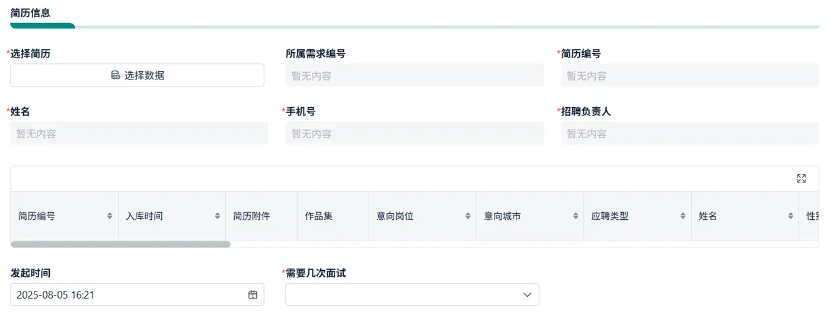This screenshot has width=830, height=330.
Task: Click the 招聘负责人 input field
Action: (691, 134)
